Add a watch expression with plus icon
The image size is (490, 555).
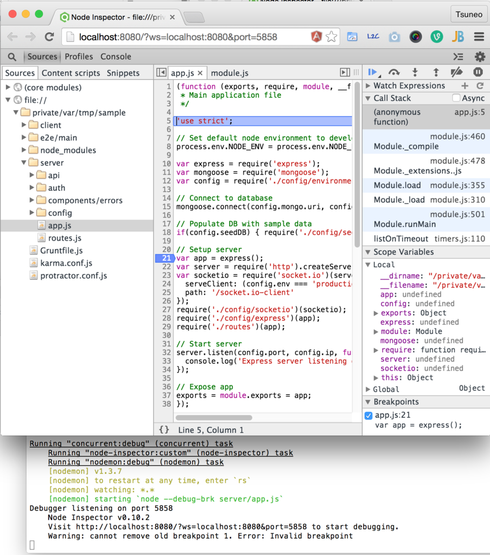[465, 86]
